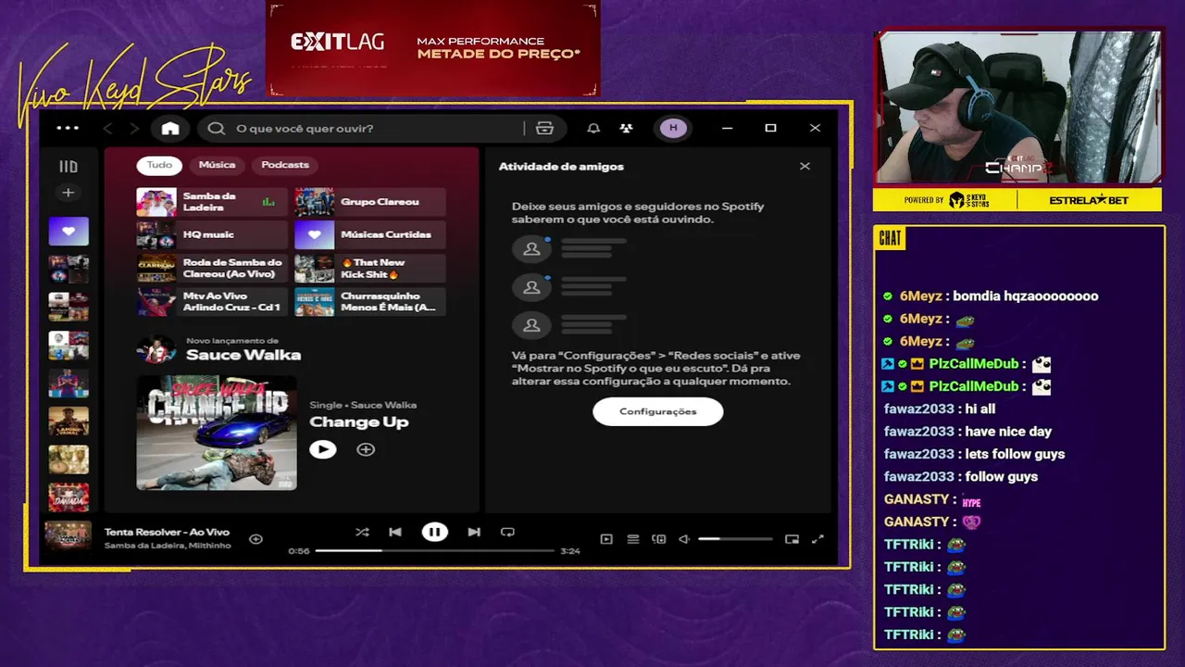The width and height of the screenshot is (1185, 667).
Task: Click the plus icon to create a playlist
Action: (x=69, y=193)
